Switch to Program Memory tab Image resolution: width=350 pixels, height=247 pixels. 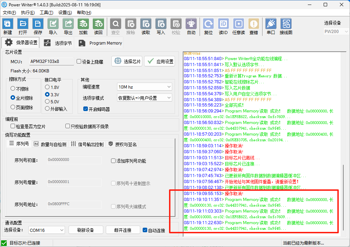(x=100, y=43)
